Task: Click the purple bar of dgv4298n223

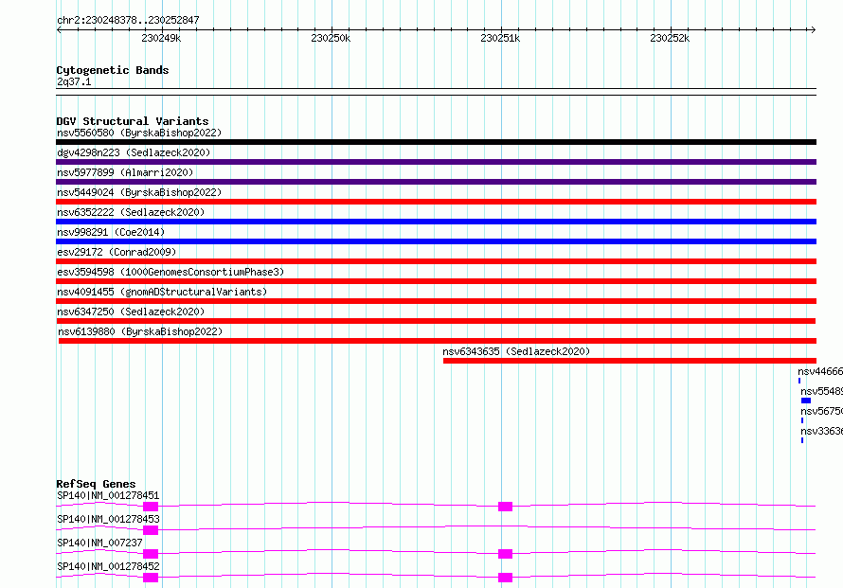Action: 436,162
